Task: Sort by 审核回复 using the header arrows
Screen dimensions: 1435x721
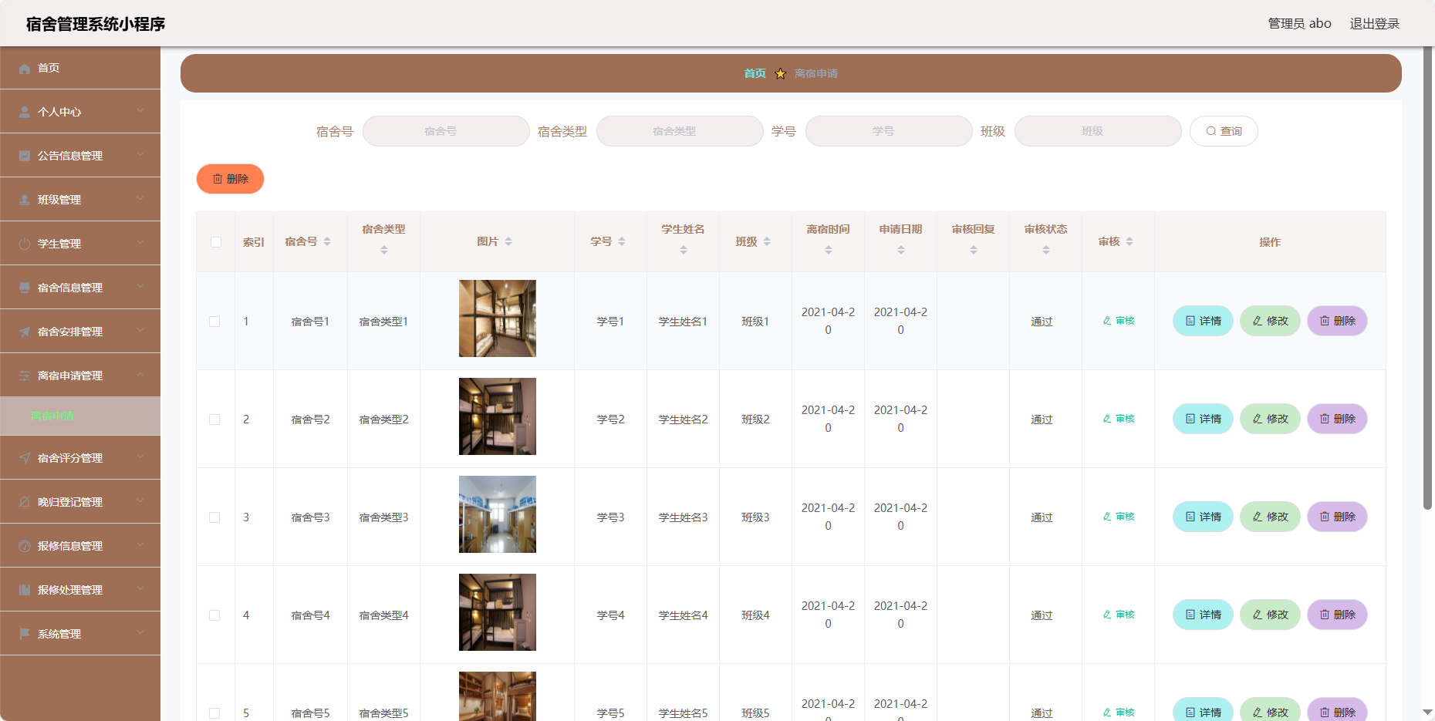Action: (x=974, y=251)
